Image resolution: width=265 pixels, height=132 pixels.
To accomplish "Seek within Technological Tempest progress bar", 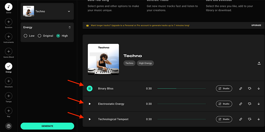I will [x=181, y=119].
